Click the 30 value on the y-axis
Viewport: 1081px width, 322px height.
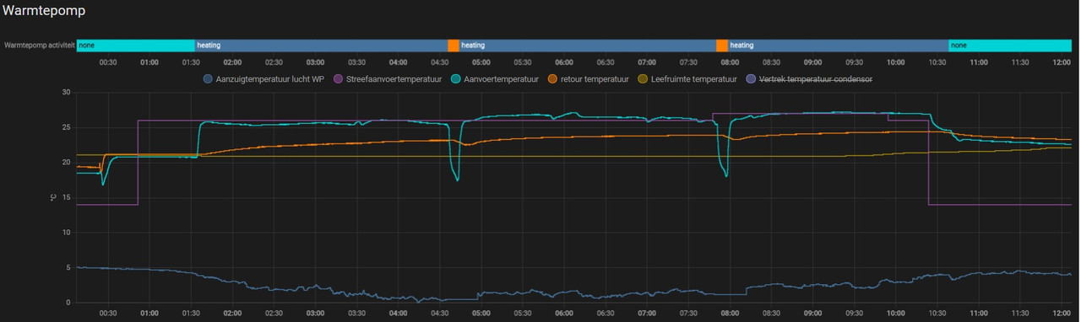[66, 92]
